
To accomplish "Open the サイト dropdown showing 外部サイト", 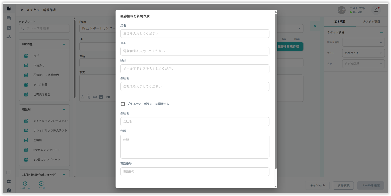I will point(363,53).
